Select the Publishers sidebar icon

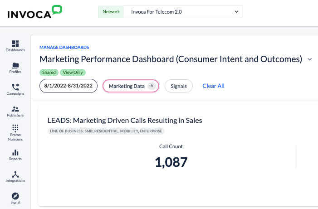(x=15, y=109)
